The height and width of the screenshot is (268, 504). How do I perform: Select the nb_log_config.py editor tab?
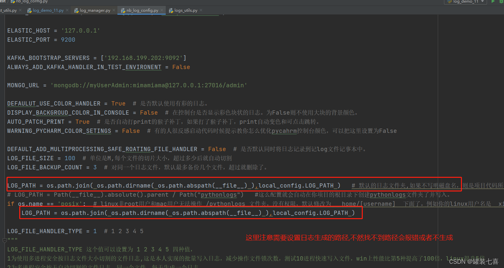click(142, 10)
